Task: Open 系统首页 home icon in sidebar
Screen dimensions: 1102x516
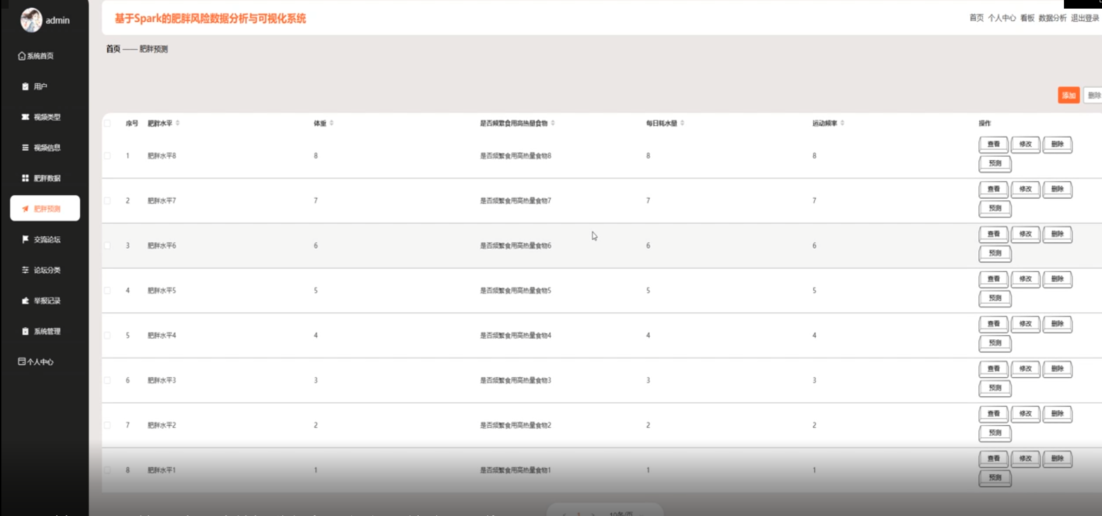Action: 22,56
